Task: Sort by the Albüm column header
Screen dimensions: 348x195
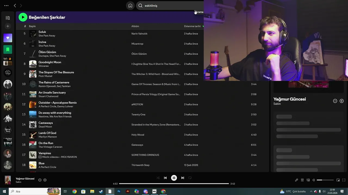Action: pyautogui.click(x=135, y=26)
